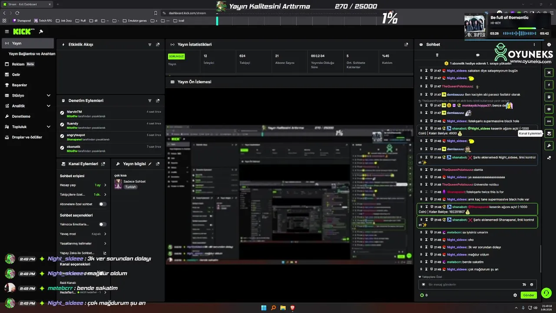Select Yayın in the sidebar
The image size is (556, 313).
point(28,43)
